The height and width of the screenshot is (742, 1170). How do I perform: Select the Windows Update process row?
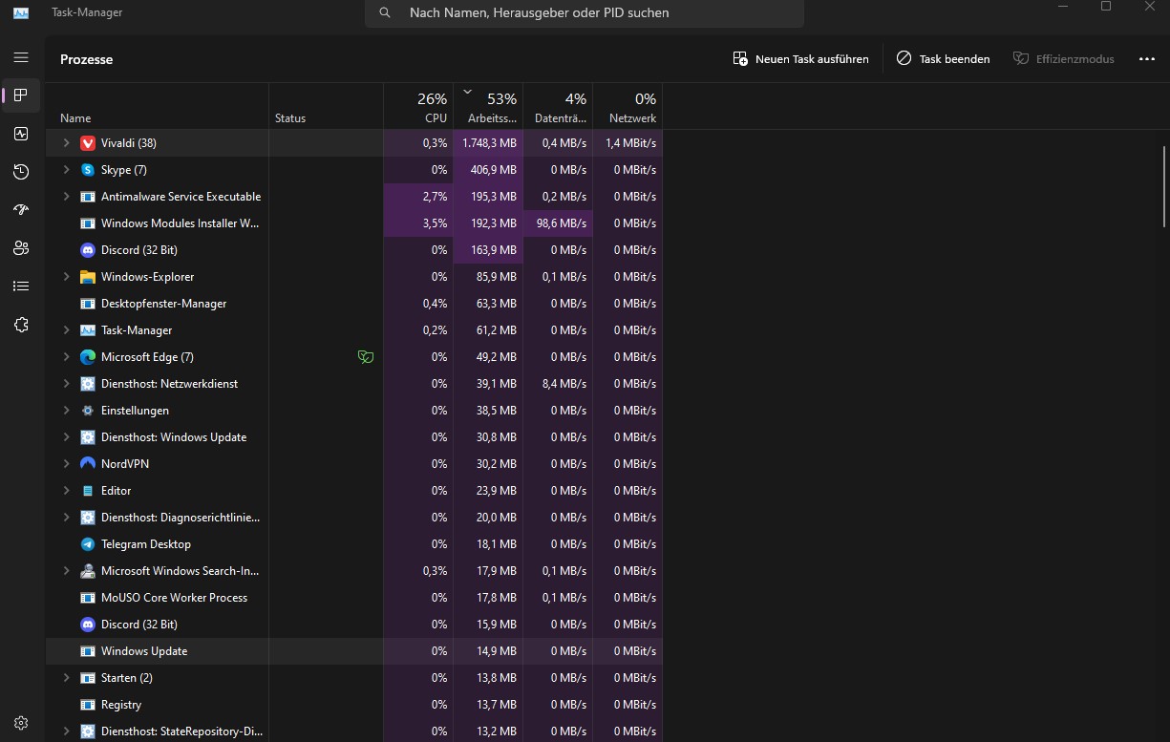pyautogui.click(x=354, y=651)
